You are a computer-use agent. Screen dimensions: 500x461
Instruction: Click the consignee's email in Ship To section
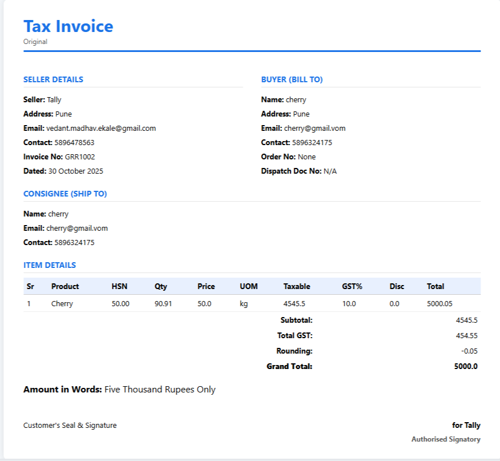(x=77, y=229)
